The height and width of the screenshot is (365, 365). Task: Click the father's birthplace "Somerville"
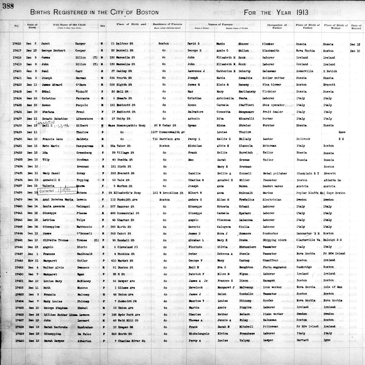click(x=305, y=71)
